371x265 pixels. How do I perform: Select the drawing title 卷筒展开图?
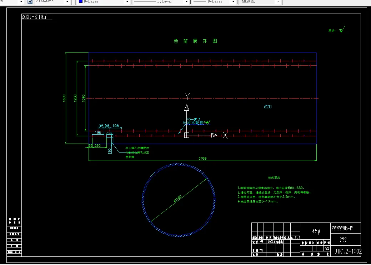pyautogui.click(x=195, y=41)
